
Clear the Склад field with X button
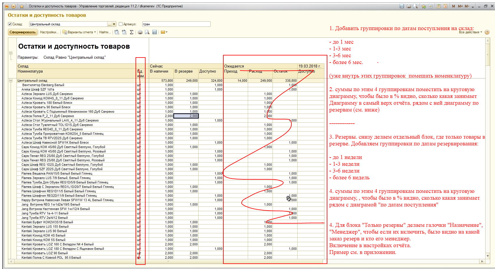(114, 24)
